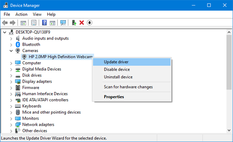The image size is (233, 142).
Task: Click the Bluetooth category icon
Action: 18,44
